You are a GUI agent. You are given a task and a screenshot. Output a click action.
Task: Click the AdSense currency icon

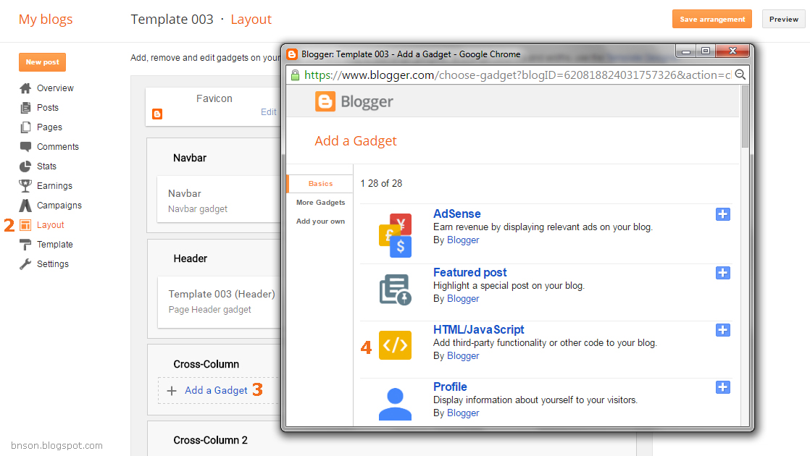point(395,235)
